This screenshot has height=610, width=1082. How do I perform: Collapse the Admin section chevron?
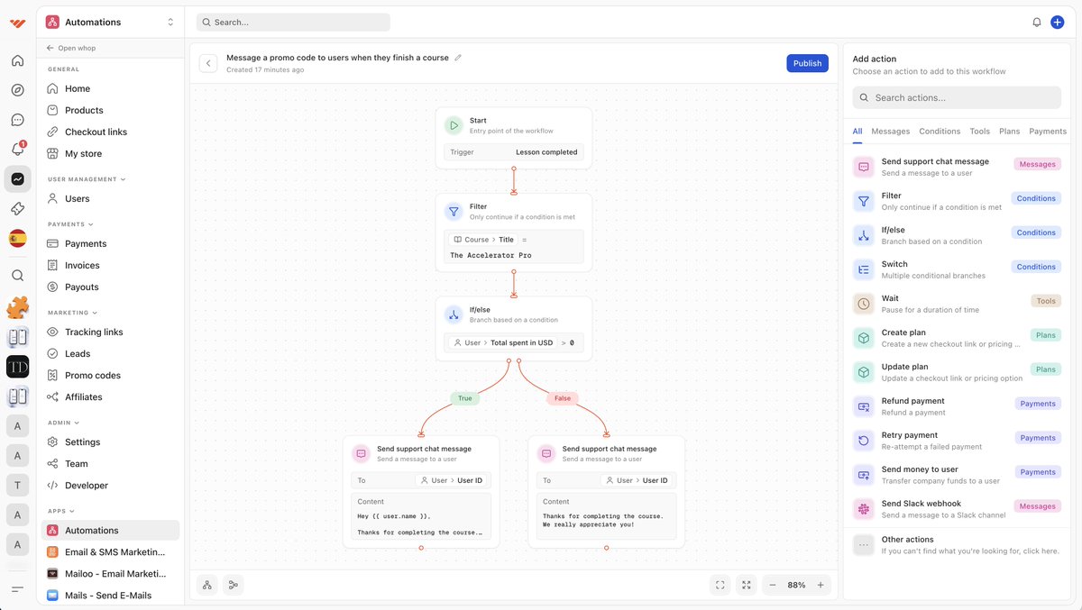76,422
